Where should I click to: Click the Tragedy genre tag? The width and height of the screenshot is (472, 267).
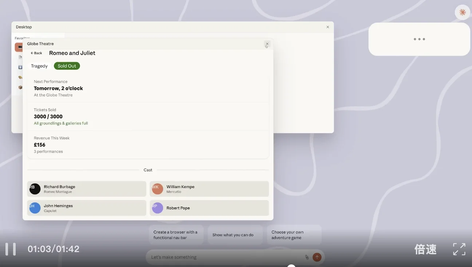(x=39, y=66)
